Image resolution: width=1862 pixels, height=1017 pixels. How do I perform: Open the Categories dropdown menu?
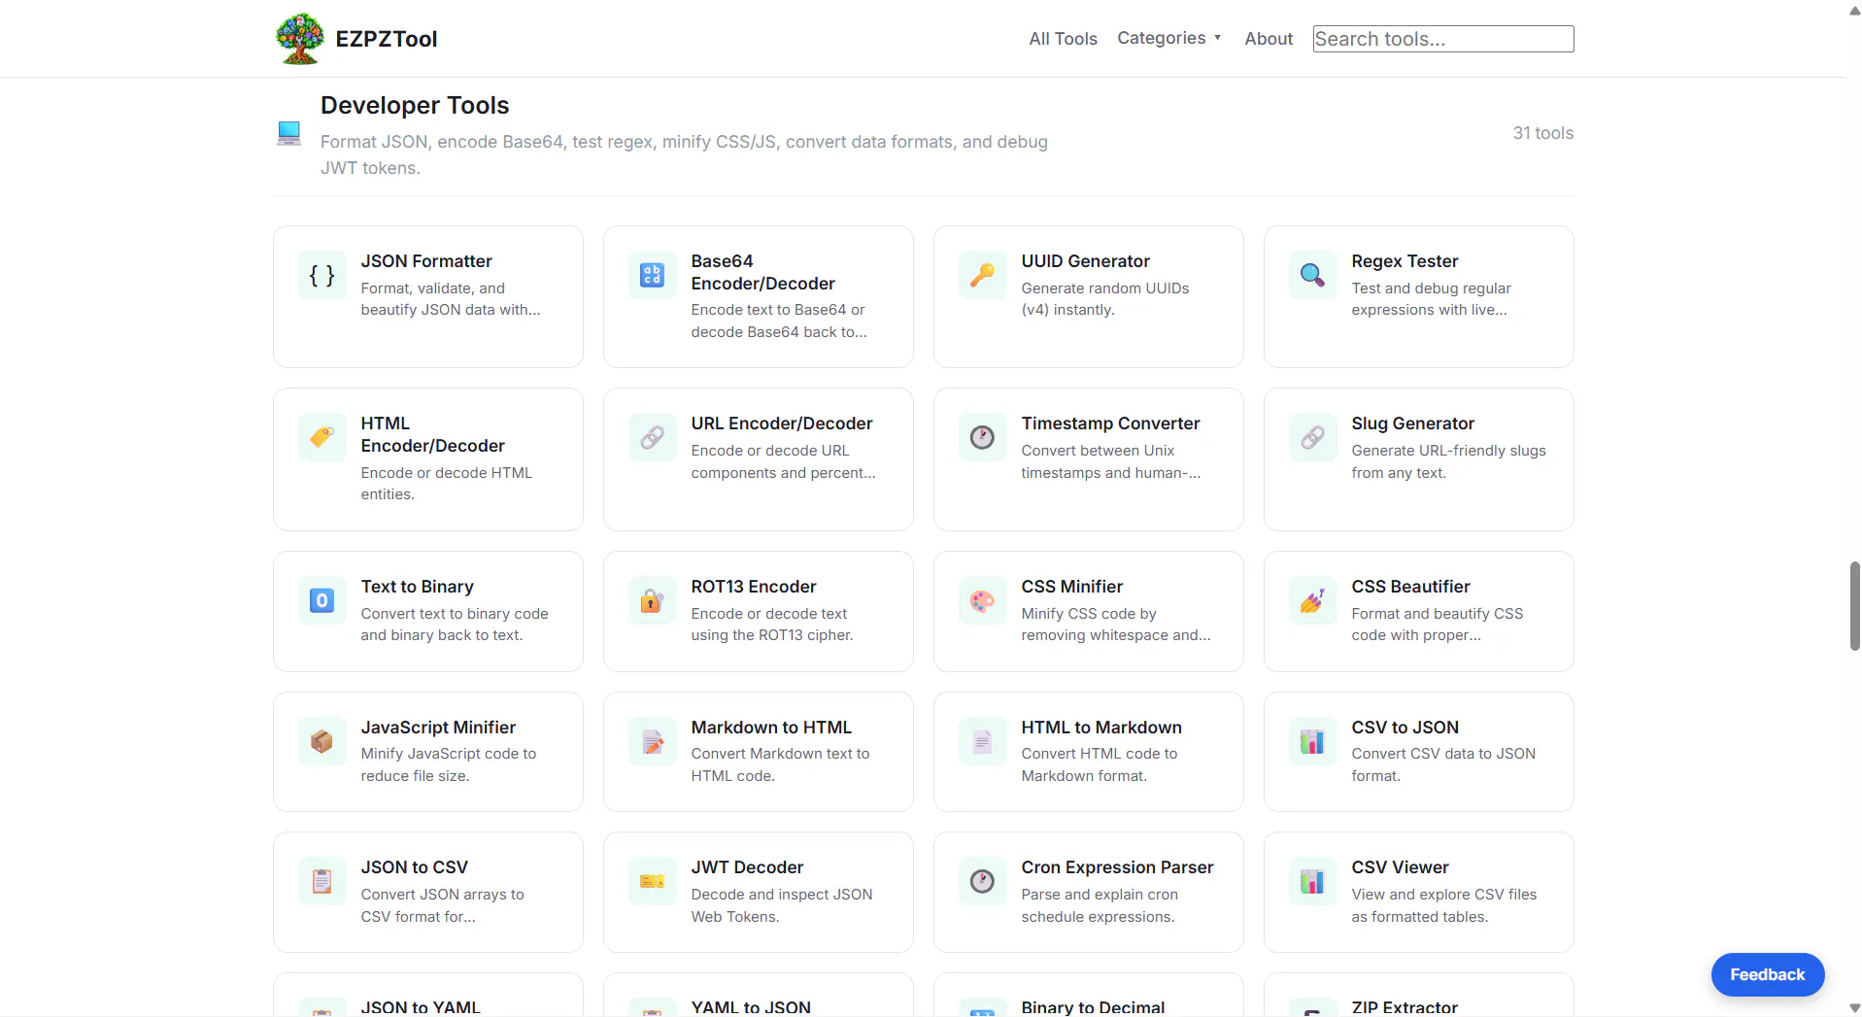coord(1168,38)
